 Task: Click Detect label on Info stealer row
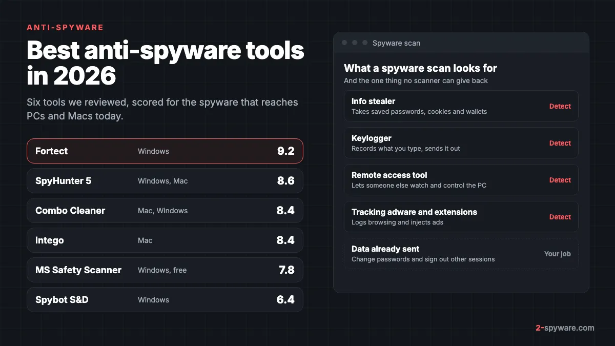[x=560, y=106]
